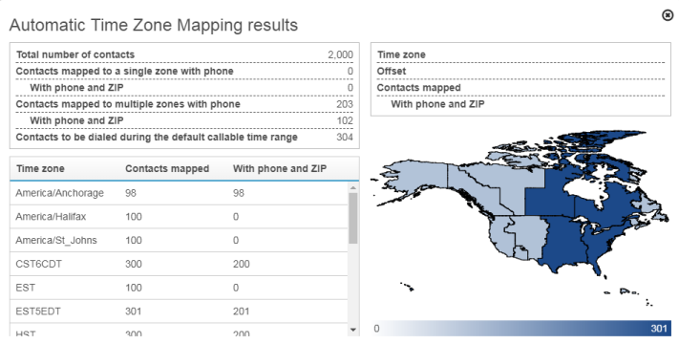This screenshot has width=679, height=344.
Task: Sort by With phone and ZIP column header
Action: 280,168
